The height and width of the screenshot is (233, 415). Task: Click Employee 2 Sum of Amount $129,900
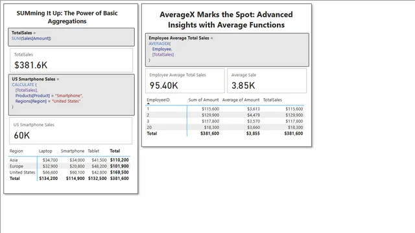point(210,115)
